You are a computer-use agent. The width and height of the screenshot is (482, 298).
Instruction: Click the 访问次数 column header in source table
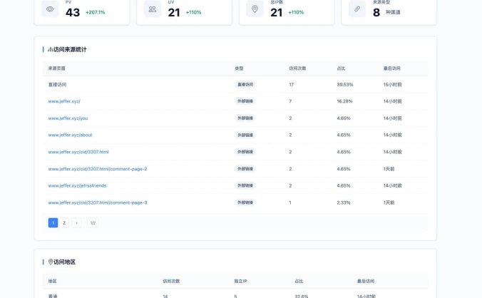tap(297, 68)
